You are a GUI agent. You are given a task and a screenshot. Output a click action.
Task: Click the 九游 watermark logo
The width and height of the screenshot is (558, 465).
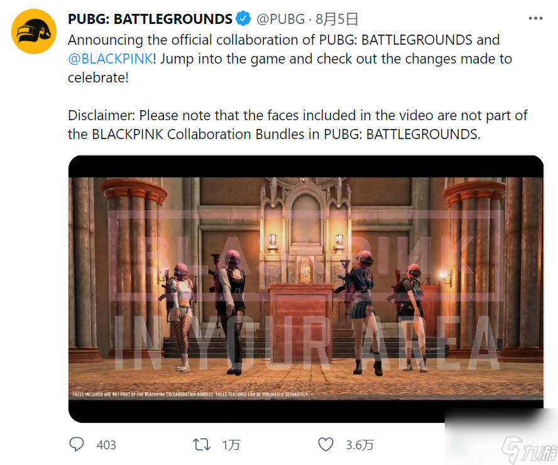pyautogui.click(x=529, y=451)
